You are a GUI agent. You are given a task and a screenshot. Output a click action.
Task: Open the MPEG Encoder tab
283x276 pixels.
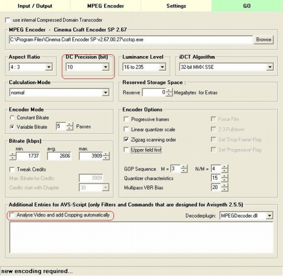106,6
